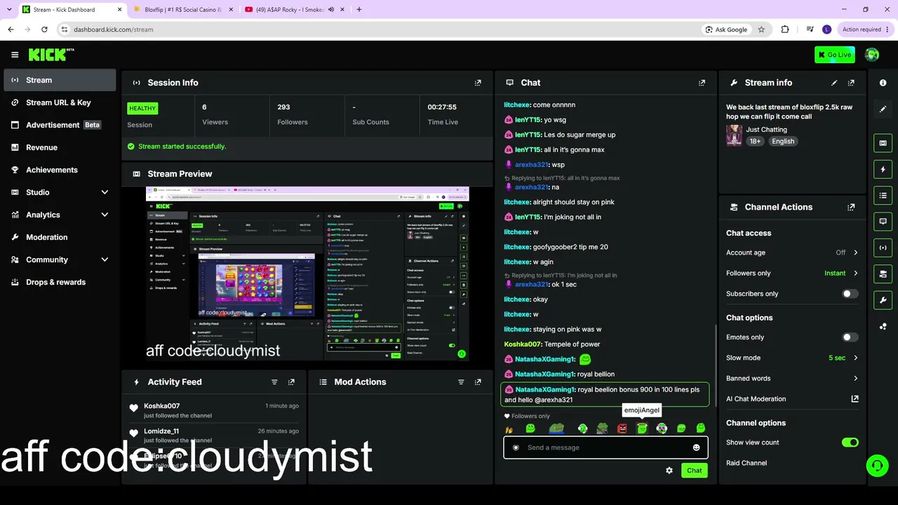The height and width of the screenshot is (505, 898).
Task: Toggle Emotes only chat switch
Action: [850, 337]
